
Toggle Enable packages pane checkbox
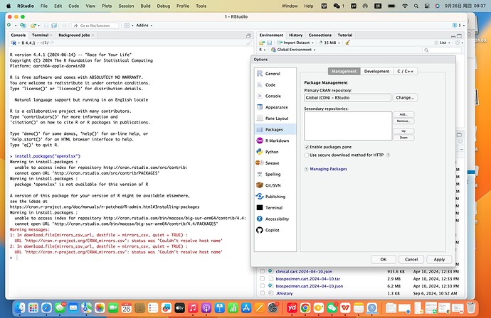pos(307,147)
